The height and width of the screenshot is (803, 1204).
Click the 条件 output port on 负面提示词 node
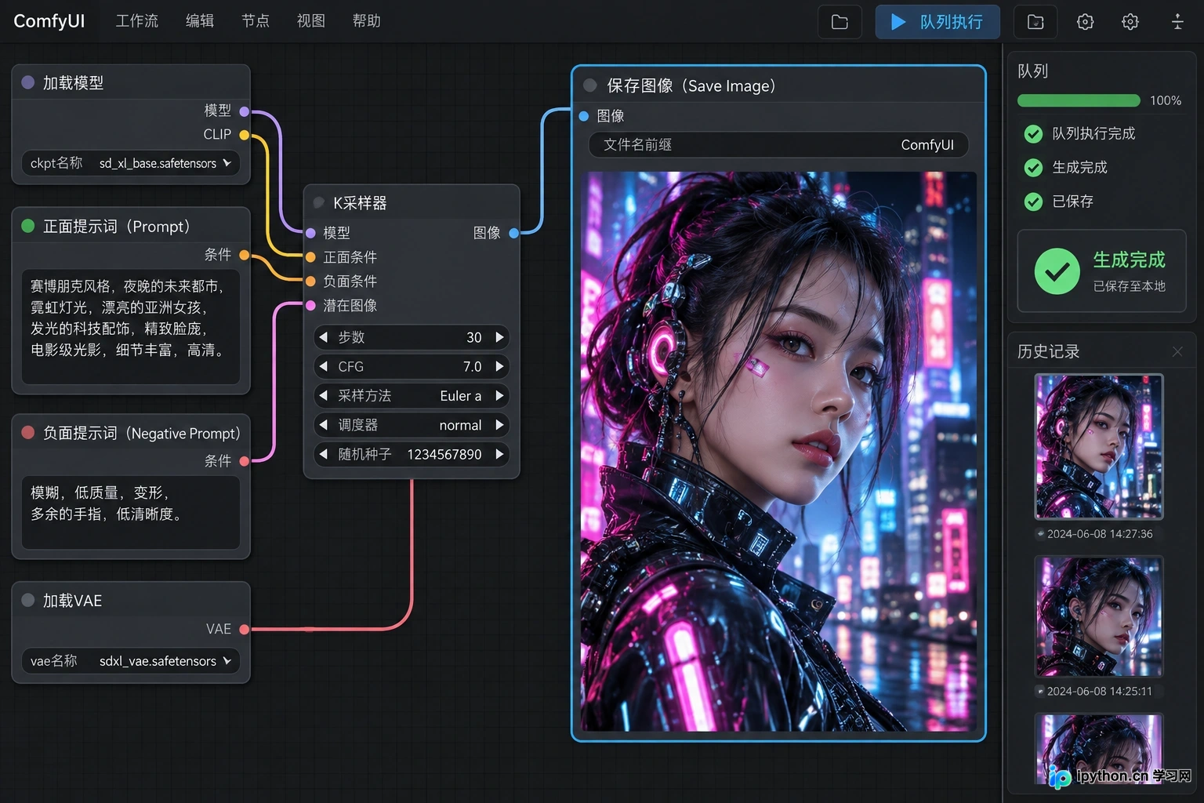tap(245, 461)
